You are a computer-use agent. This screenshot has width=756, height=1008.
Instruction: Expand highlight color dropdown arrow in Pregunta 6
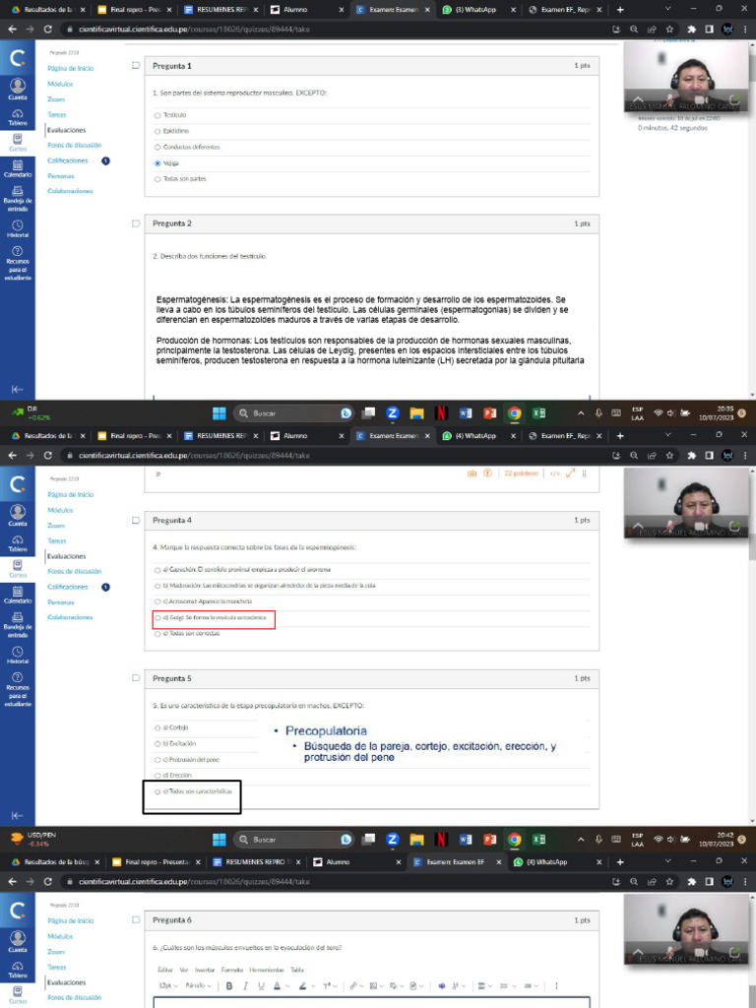coord(312,985)
